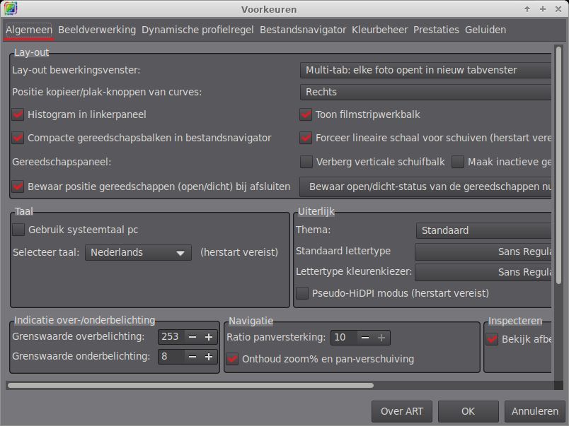Open Selecteer taal dropdown showing Nederlands

(x=138, y=252)
